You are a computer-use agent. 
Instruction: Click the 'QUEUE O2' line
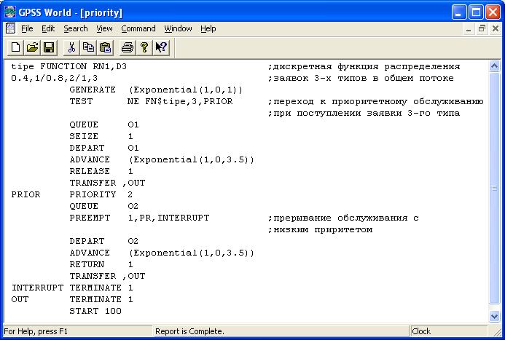(x=103, y=206)
